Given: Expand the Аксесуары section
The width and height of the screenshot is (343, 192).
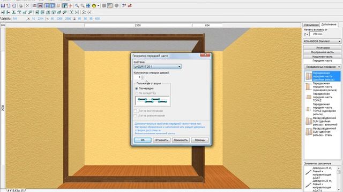Looking at the screenshot, I should 322,47.
